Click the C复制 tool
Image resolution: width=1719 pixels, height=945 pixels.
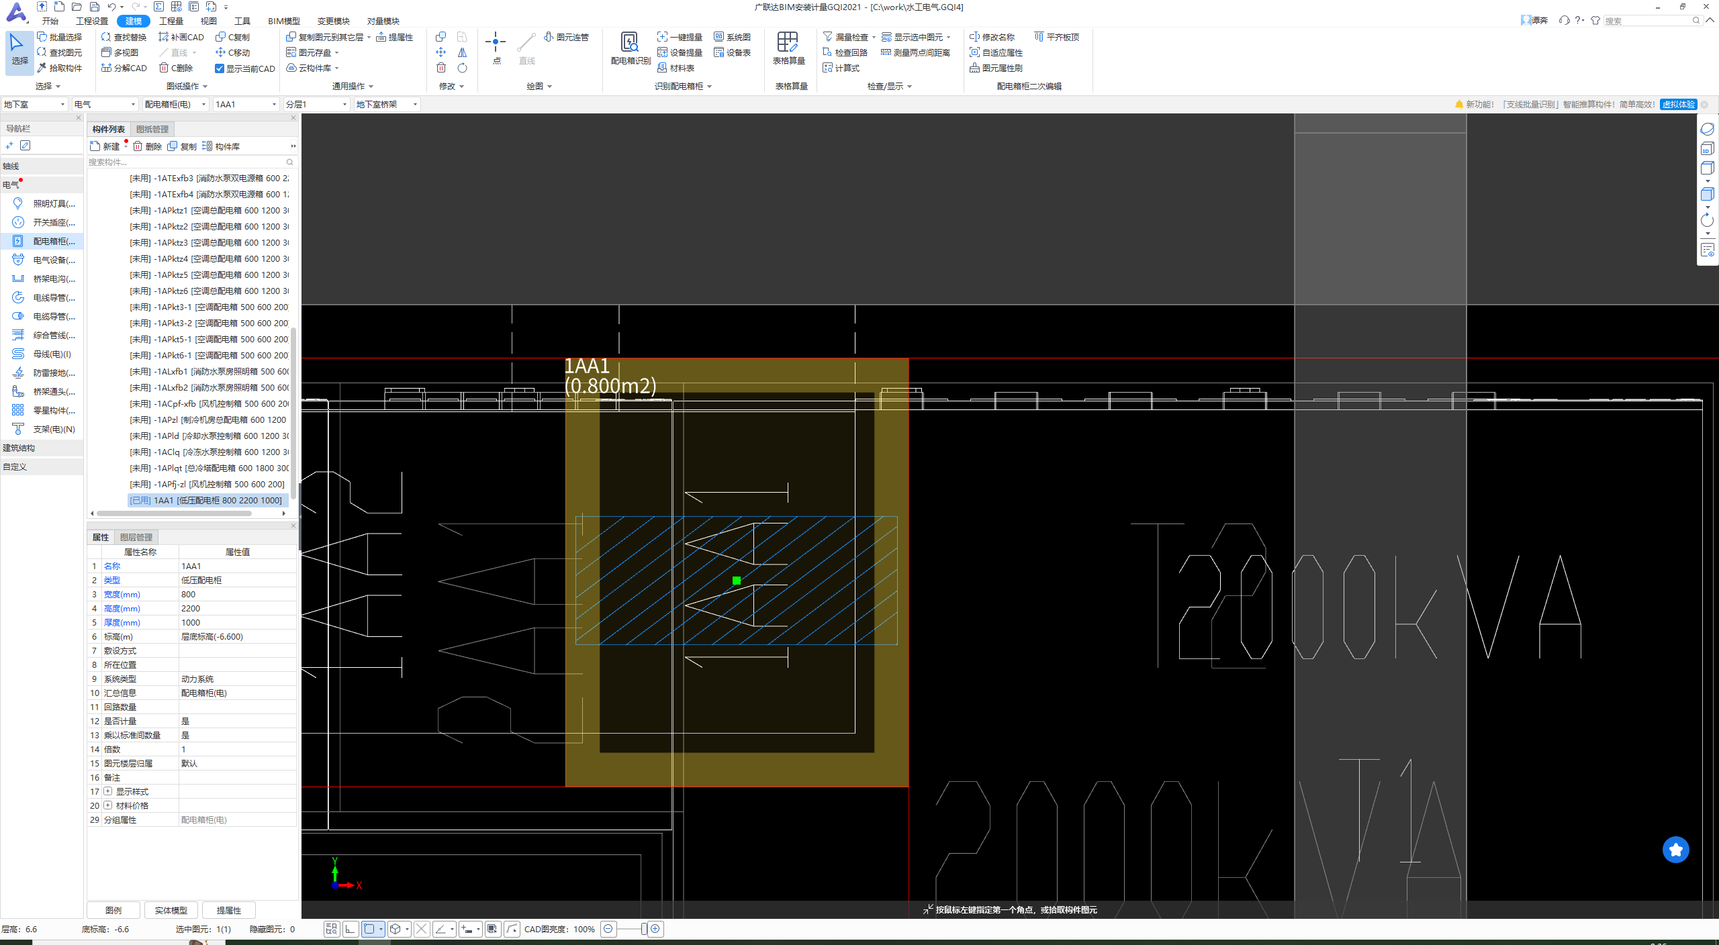click(x=233, y=37)
